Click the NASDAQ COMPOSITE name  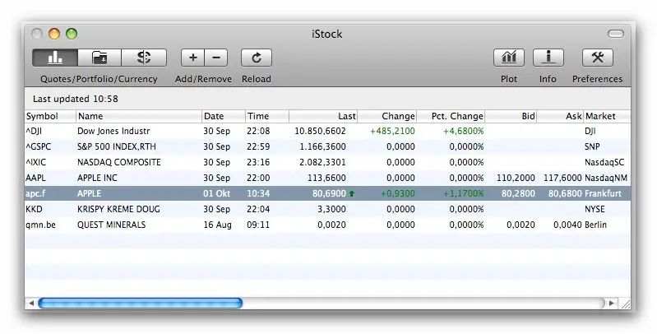pos(119,162)
